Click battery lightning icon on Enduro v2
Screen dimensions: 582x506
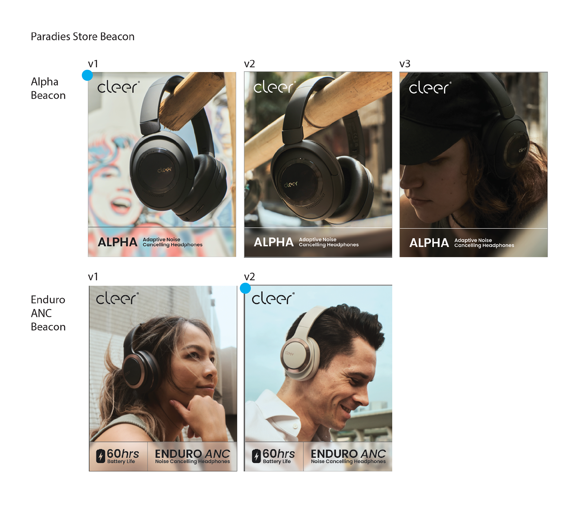click(256, 456)
